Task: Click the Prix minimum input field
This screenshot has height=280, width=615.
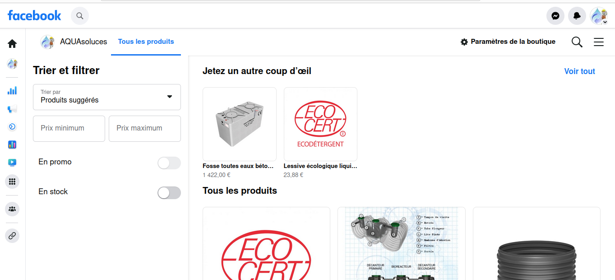Action: click(69, 128)
